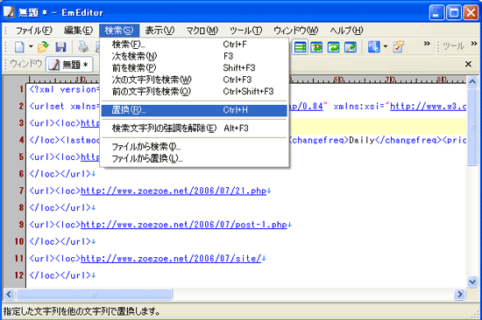Screen dimensions: 482x320
Task: Open the 編集(E) menu
Action: [78, 31]
